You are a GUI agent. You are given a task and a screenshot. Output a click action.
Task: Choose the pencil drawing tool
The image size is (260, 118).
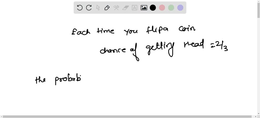tap(107, 8)
